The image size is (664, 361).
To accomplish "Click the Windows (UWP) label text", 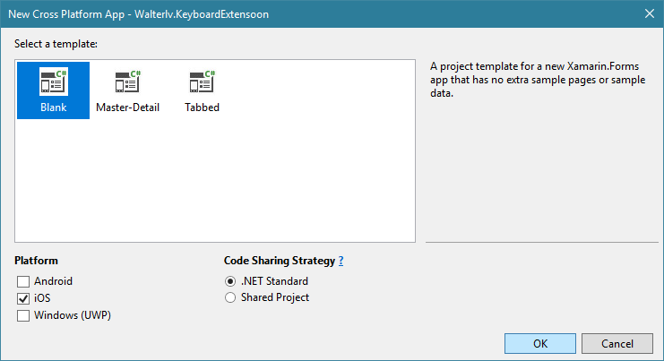I will (x=73, y=315).
